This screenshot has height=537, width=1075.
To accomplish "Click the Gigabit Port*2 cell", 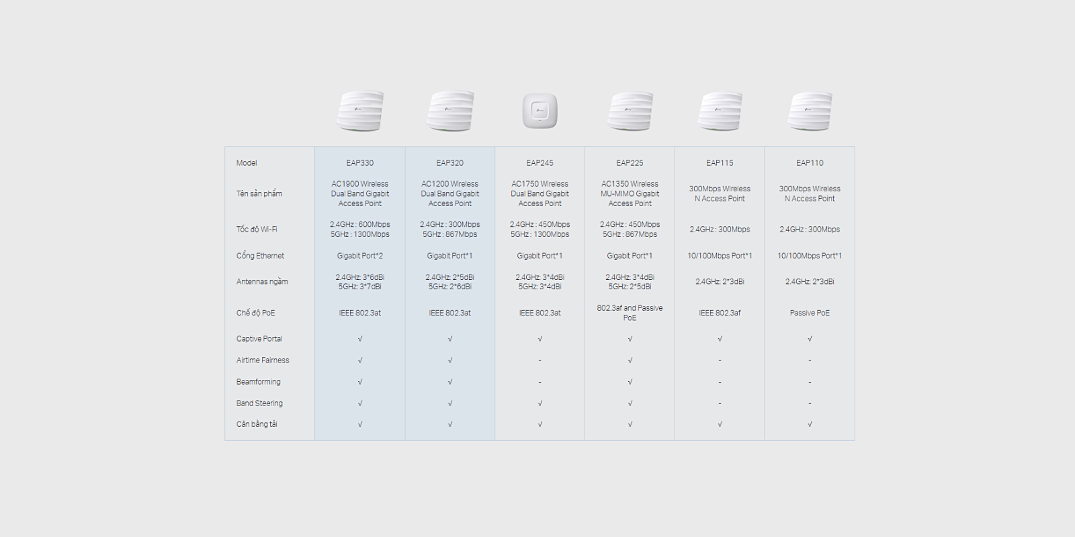I will coord(360,256).
